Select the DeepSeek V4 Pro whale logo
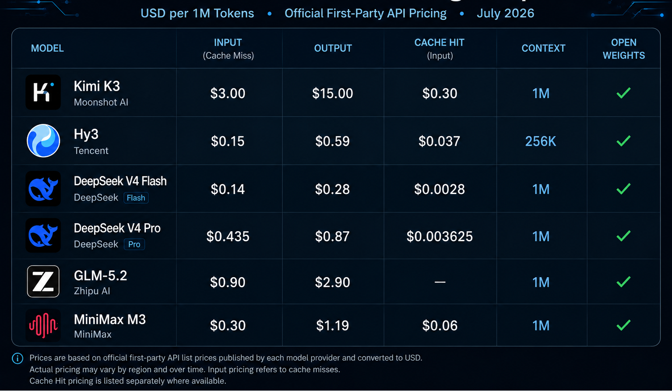The height and width of the screenshot is (391, 672). point(43,236)
